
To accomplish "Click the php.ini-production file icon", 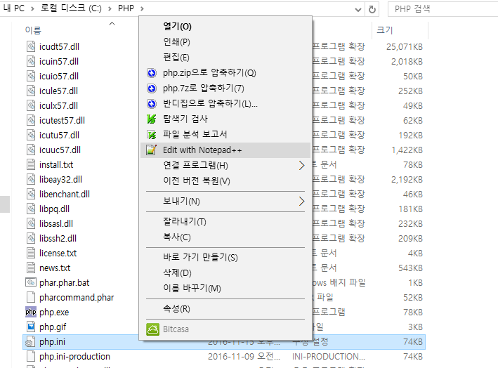I will (31, 356).
